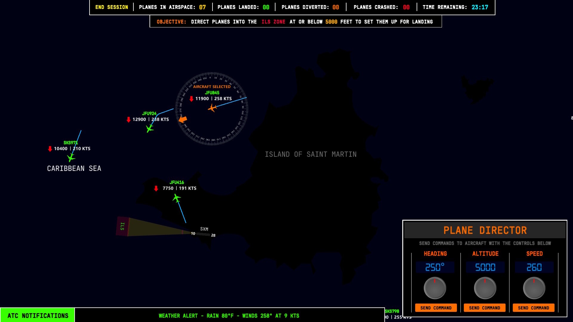Select aircraft JFU416 near the ILS zone
The width and height of the screenshot is (573, 322).
pyautogui.click(x=177, y=197)
